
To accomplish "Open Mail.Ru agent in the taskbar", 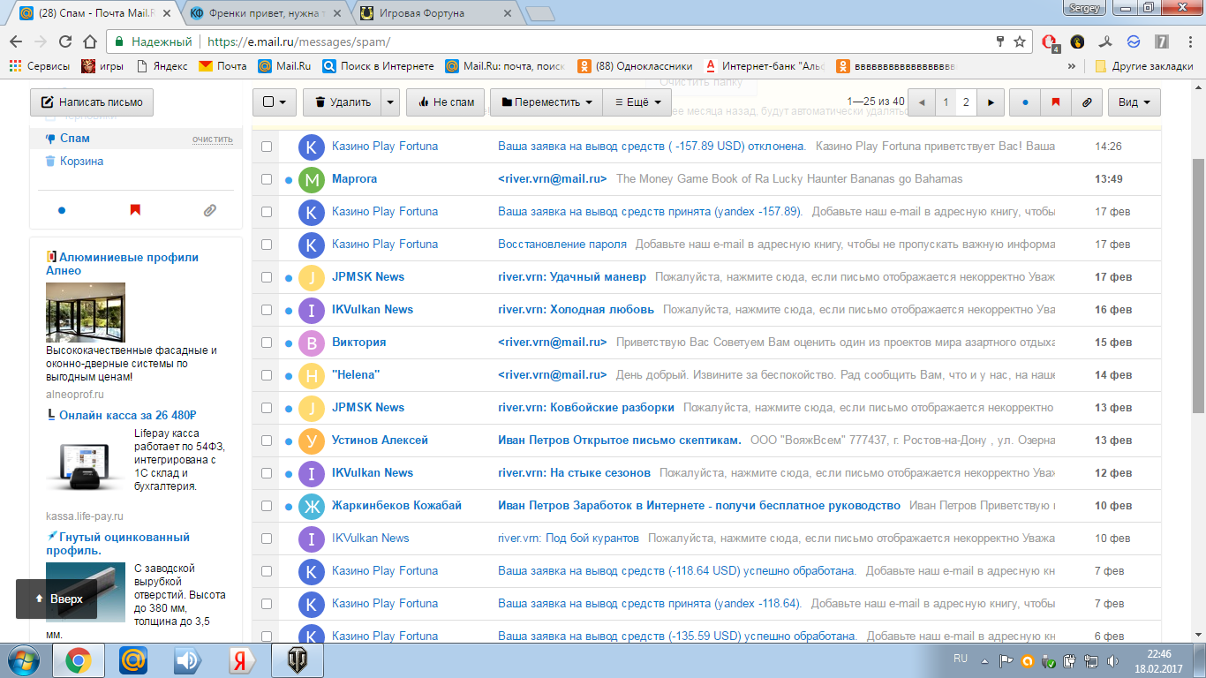I will 133,660.
